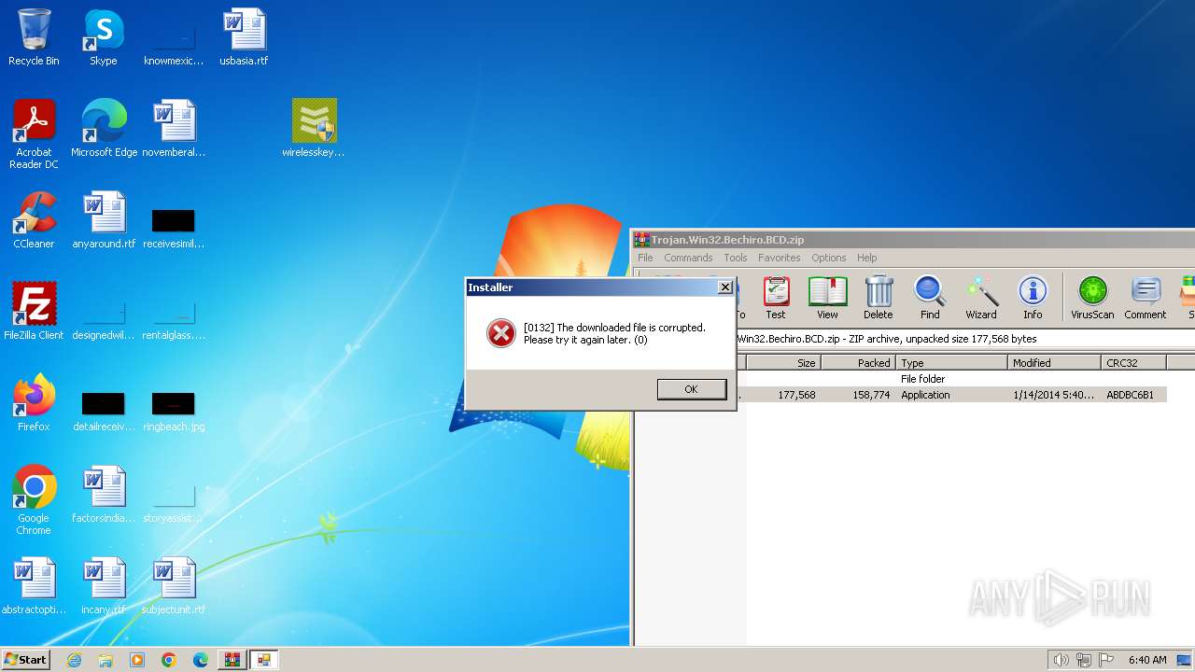
Task: Close the Installer dialog with the X button
Action: click(x=724, y=287)
